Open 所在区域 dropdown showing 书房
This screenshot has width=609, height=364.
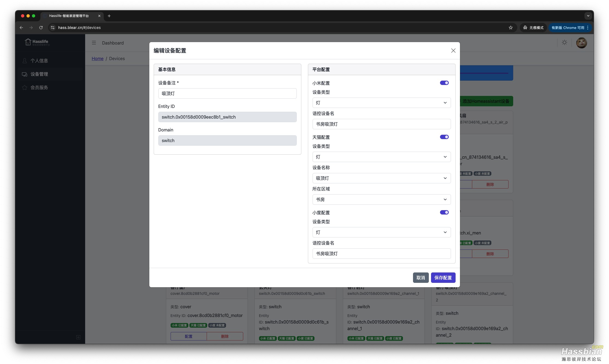(x=381, y=199)
